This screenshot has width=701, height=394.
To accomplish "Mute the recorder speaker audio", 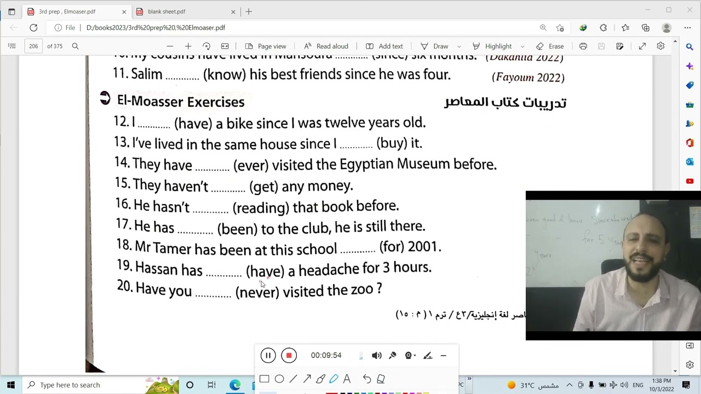I will tap(377, 356).
